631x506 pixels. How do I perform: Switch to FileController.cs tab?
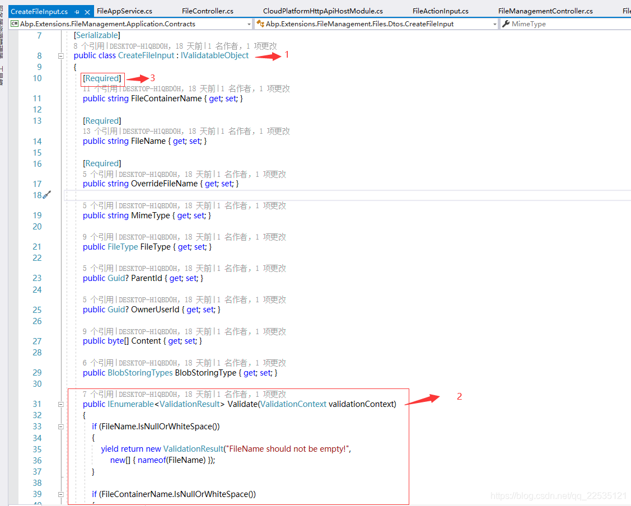coord(207,11)
